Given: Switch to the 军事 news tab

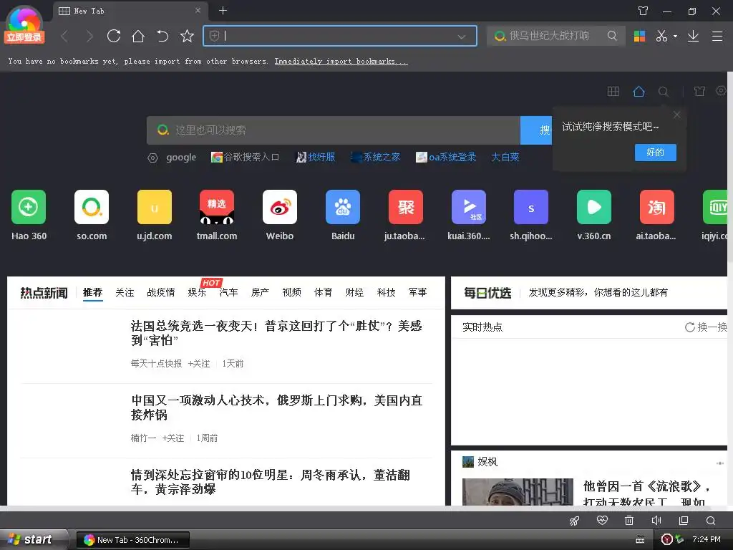Looking at the screenshot, I should pos(417,292).
